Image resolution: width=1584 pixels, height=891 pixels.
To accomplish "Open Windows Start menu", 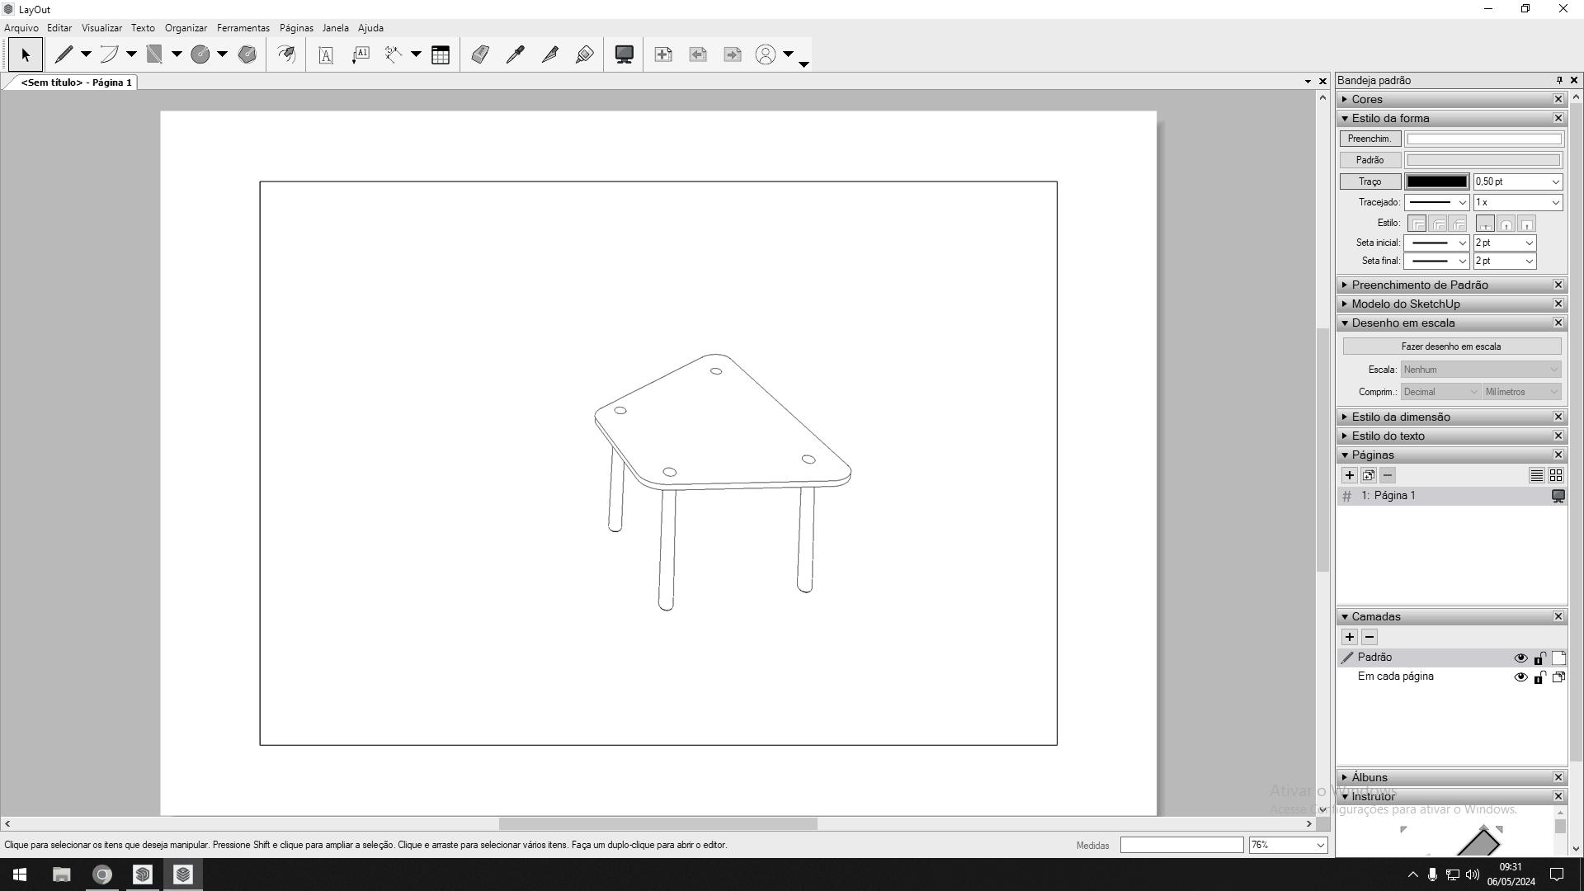I will [20, 874].
